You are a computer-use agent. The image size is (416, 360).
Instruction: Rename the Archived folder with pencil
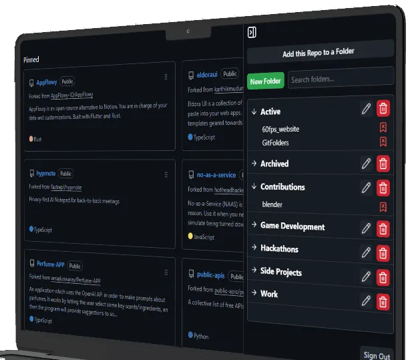tap(366, 164)
